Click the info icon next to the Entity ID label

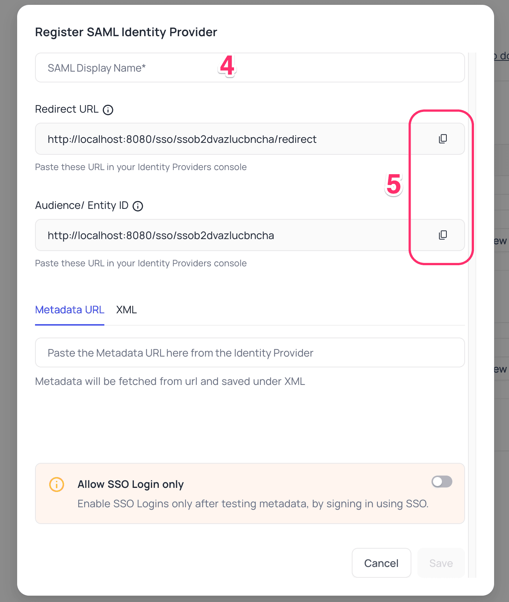click(x=138, y=206)
